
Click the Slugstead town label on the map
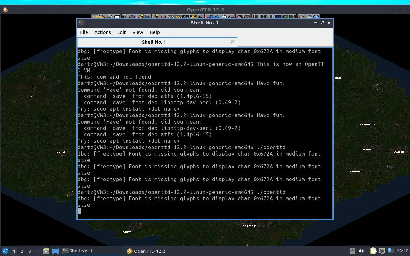(x=399, y=152)
